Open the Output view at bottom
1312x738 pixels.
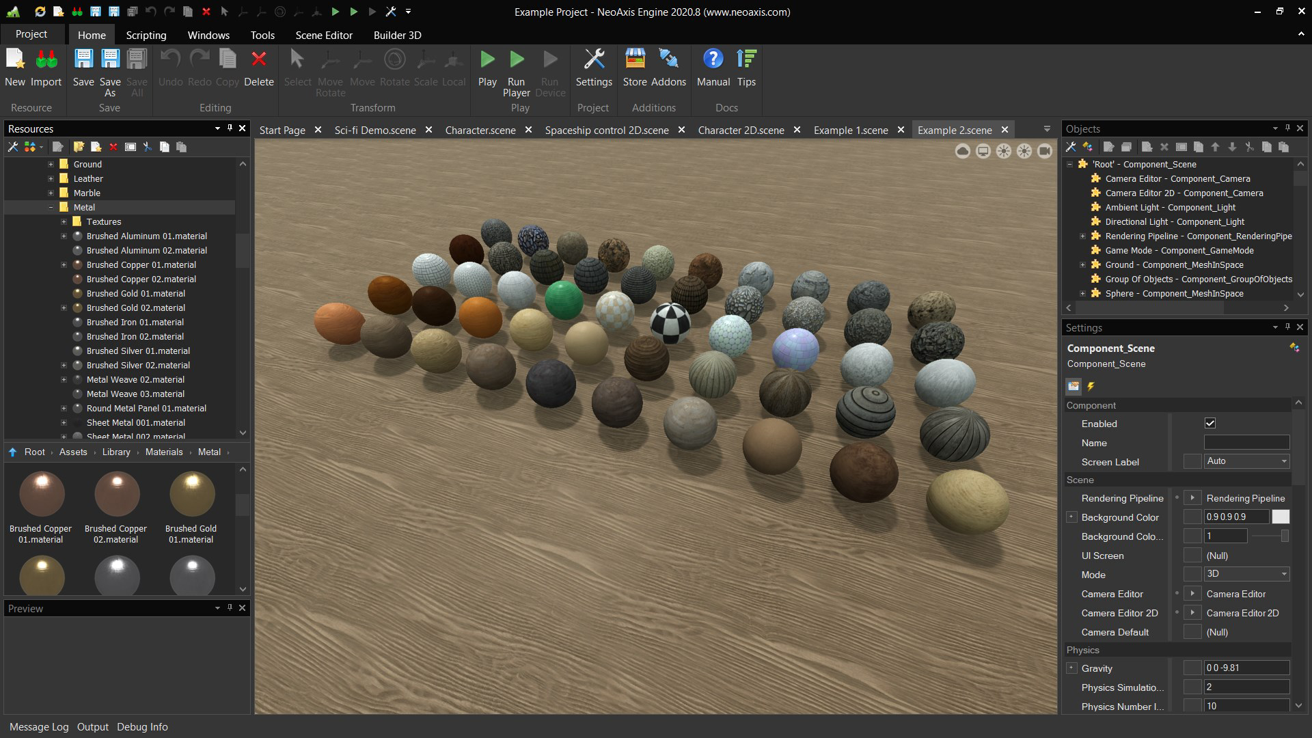(x=92, y=726)
